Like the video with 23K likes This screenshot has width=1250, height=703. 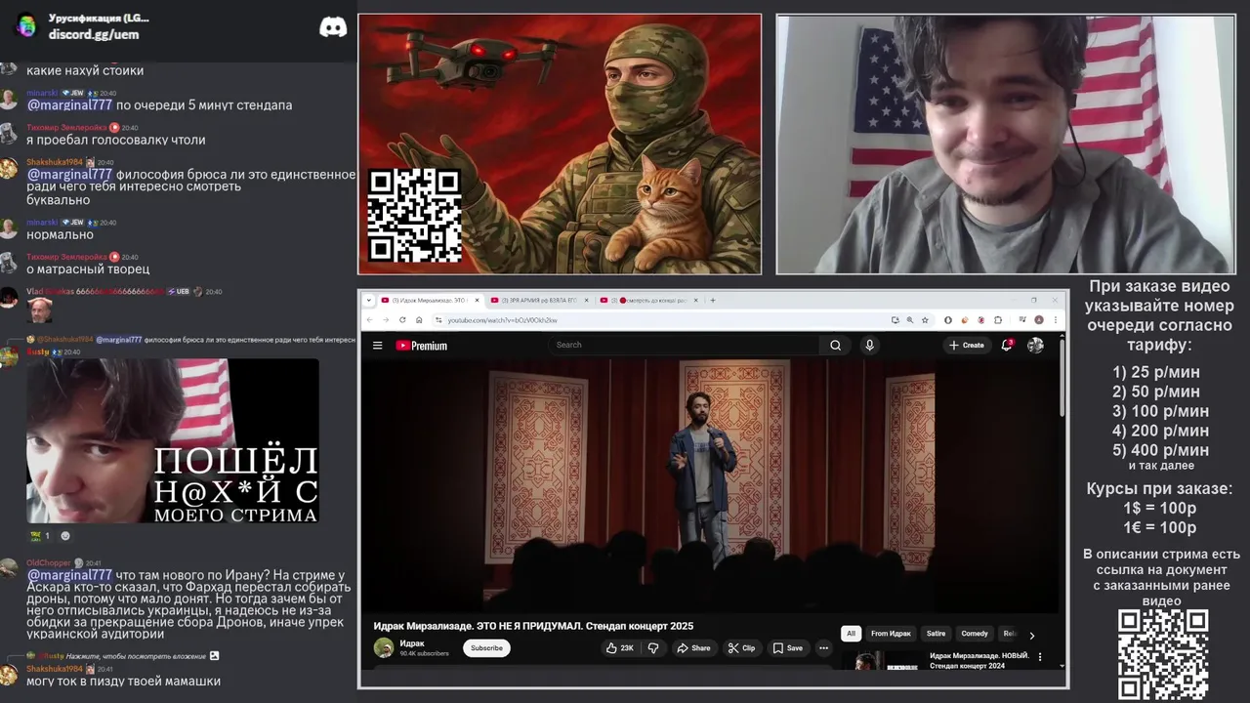pos(619,647)
